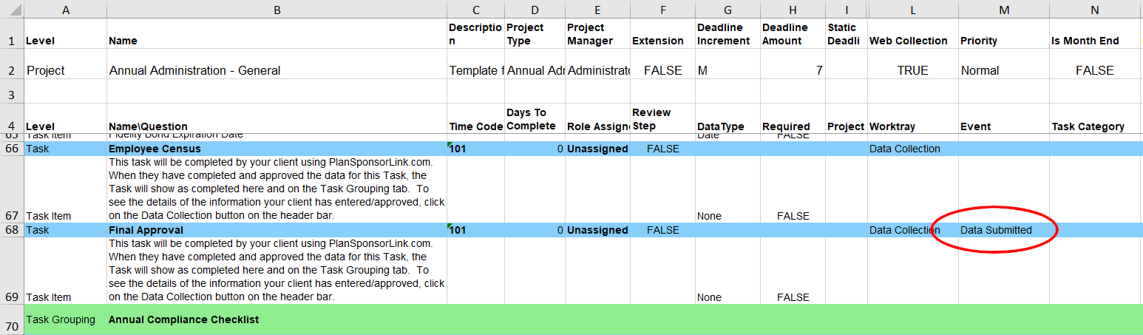
Task: Click the 'Name\Question' header cell
Action: tap(277, 120)
